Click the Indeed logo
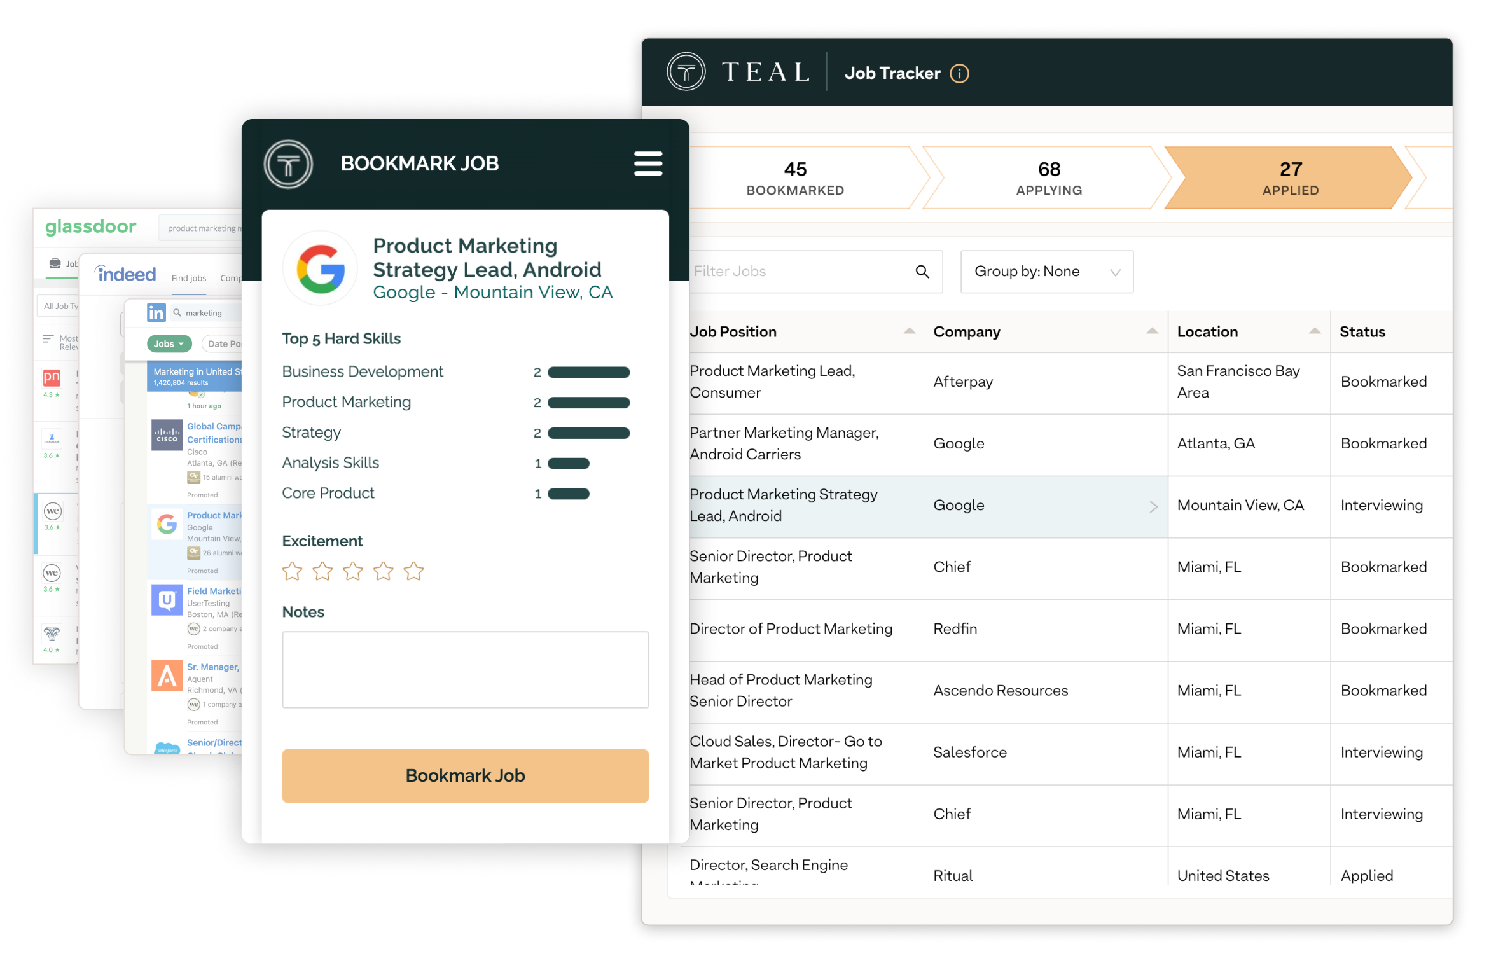 tap(125, 274)
